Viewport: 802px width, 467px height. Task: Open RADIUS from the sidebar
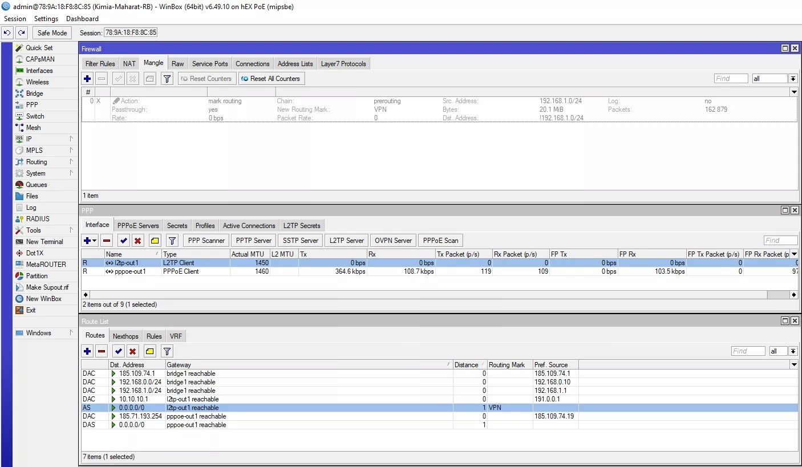38,219
